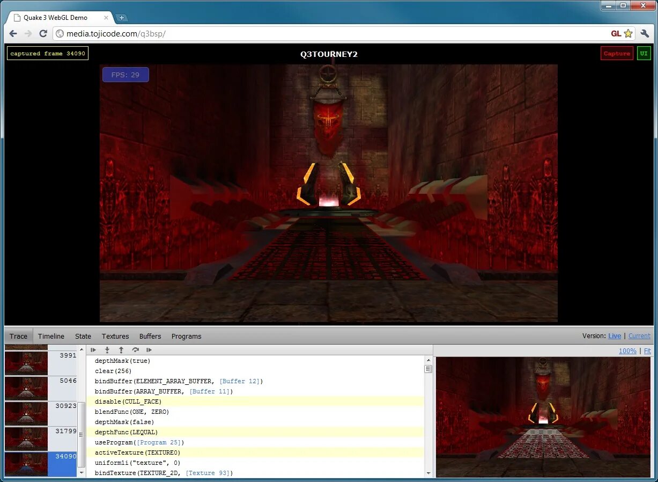Image resolution: width=658 pixels, height=482 pixels.
Task: Switch to the Timeline tab
Action: pyautogui.click(x=51, y=336)
